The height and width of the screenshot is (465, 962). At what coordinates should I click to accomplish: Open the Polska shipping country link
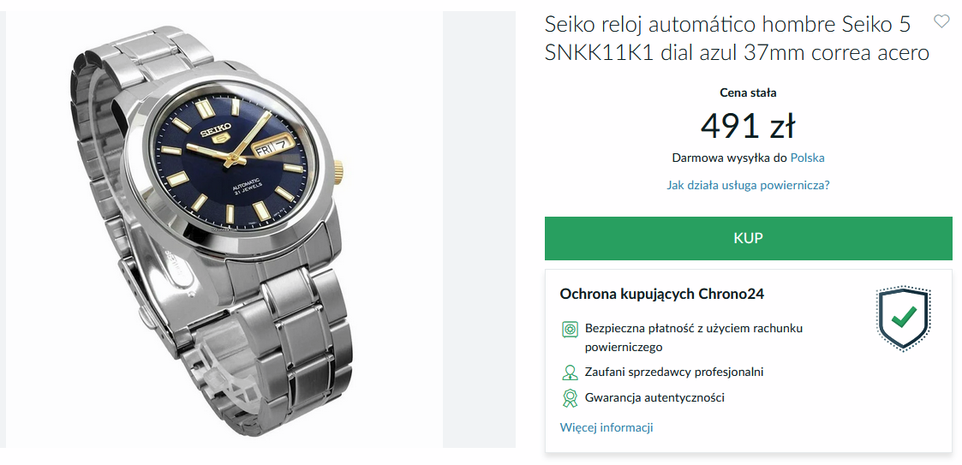[807, 158]
